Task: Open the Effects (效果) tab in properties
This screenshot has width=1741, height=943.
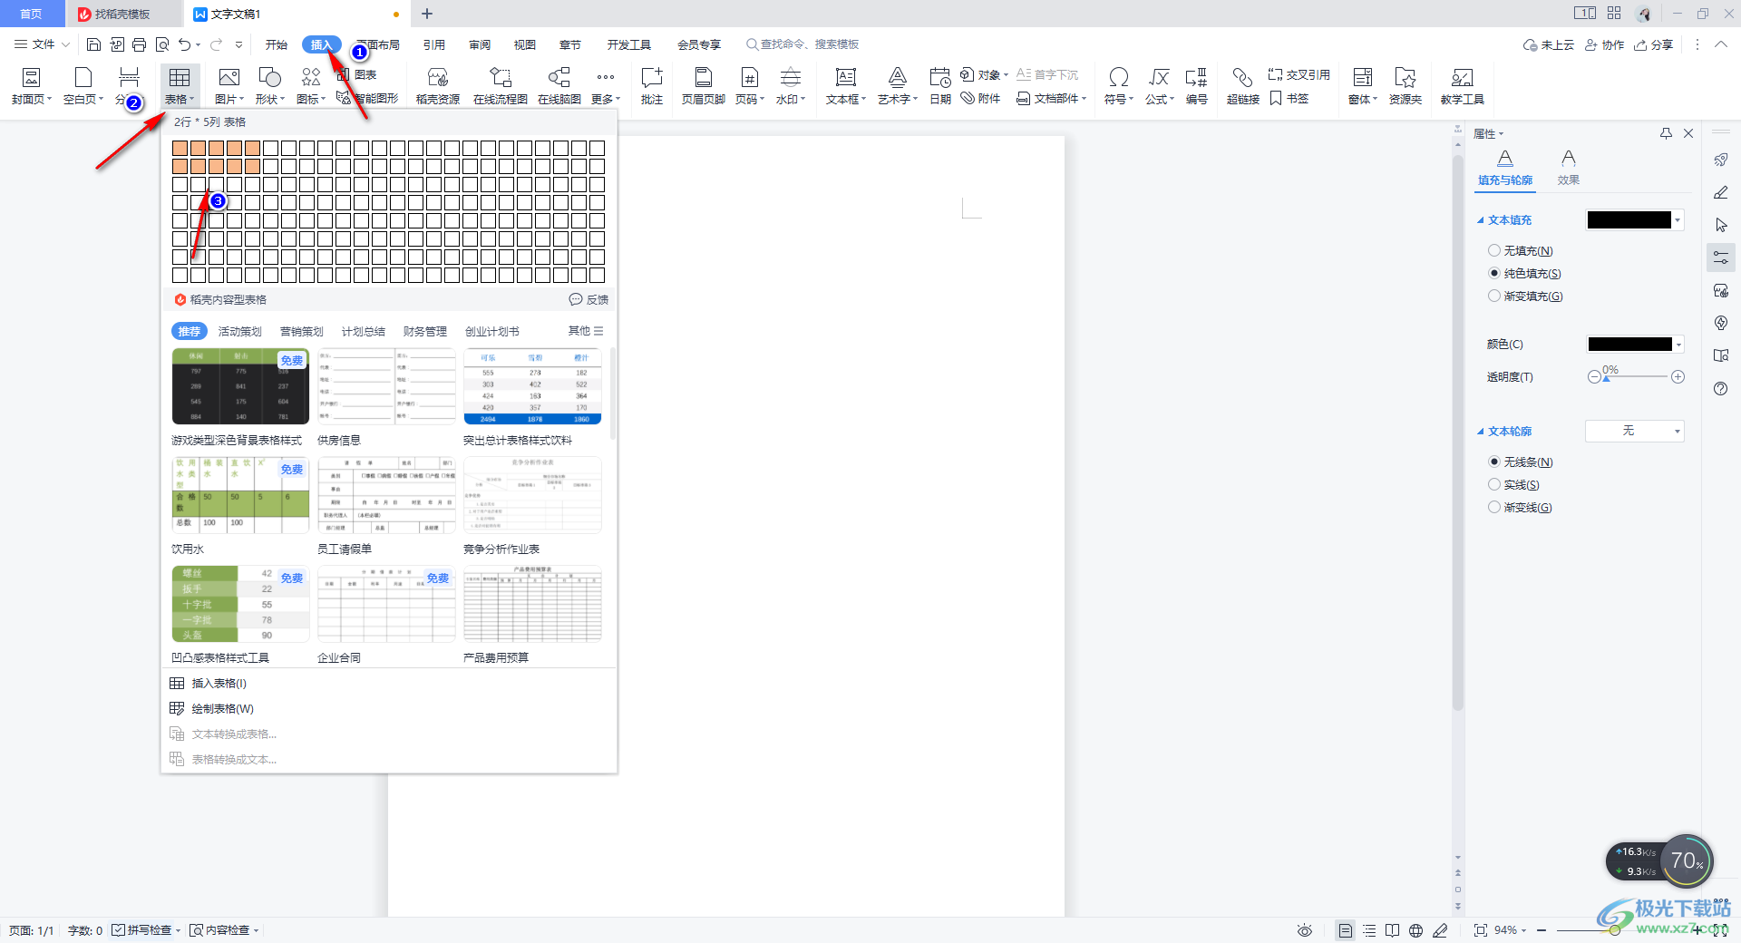Action: click(x=1569, y=168)
